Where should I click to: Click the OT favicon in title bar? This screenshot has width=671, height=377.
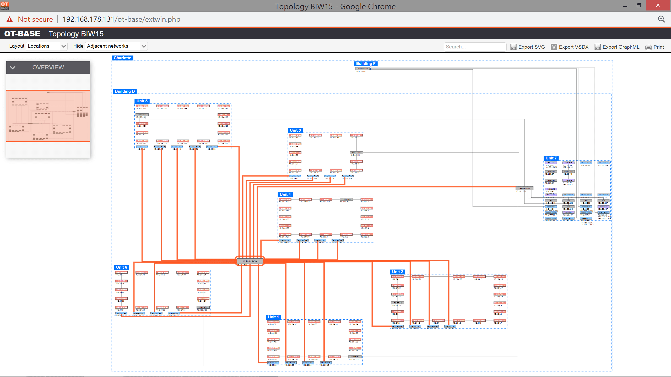(5, 5)
